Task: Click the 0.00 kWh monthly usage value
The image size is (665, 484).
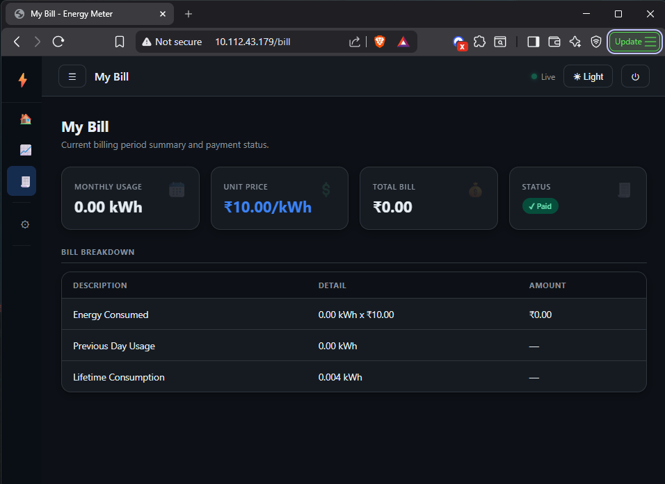Action: pyautogui.click(x=108, y=207)
